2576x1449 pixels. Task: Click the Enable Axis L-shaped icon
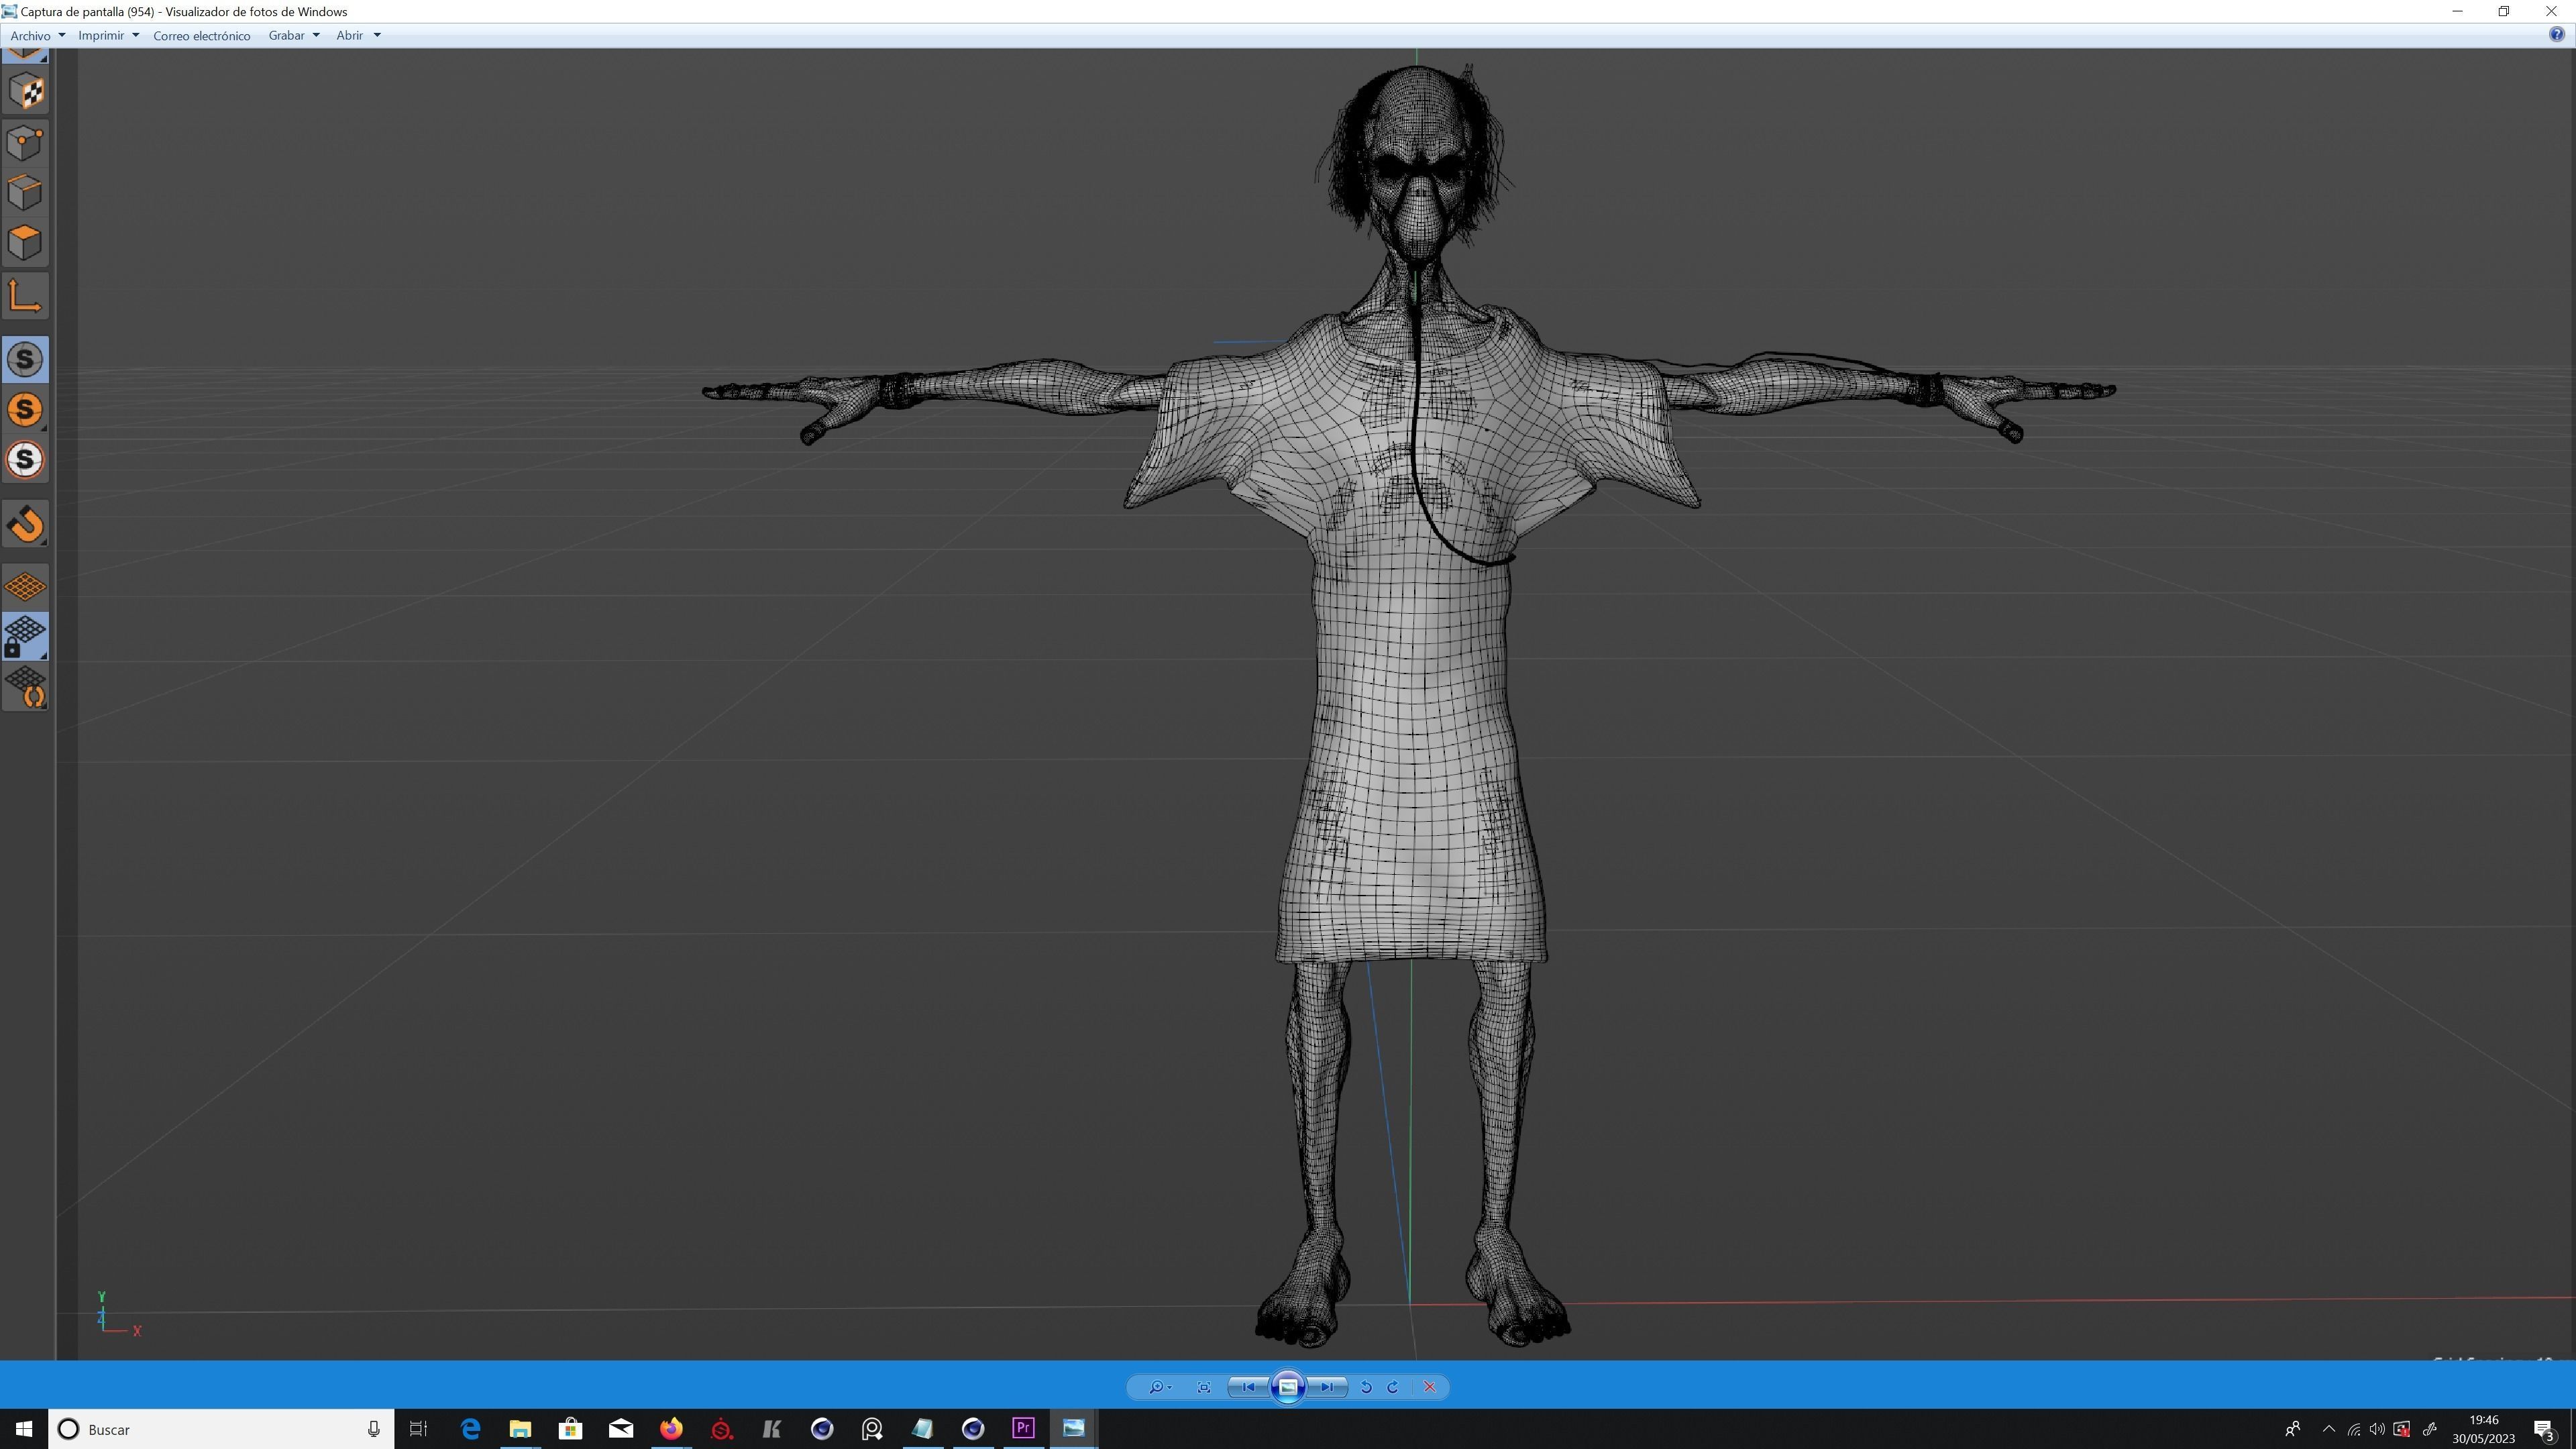point(25,297)
